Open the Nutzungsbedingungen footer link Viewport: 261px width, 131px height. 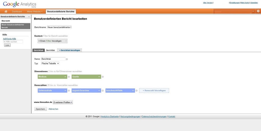(x=130, y=116)
